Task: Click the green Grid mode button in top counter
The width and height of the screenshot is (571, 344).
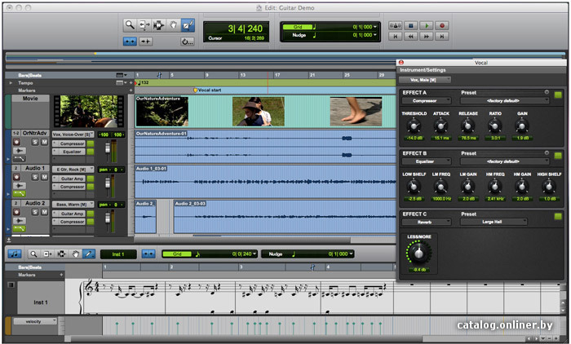Action: [x=298, y=27]
